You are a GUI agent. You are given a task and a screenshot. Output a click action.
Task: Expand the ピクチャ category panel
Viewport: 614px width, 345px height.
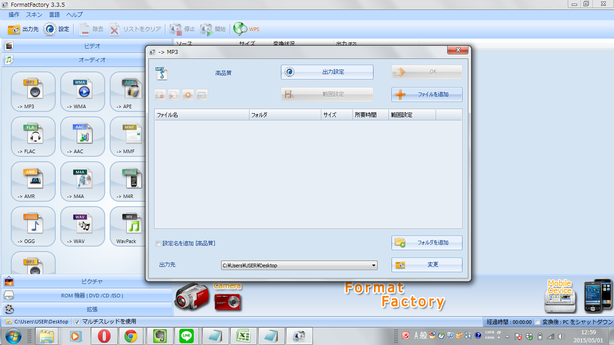click(x=87, y=282)
